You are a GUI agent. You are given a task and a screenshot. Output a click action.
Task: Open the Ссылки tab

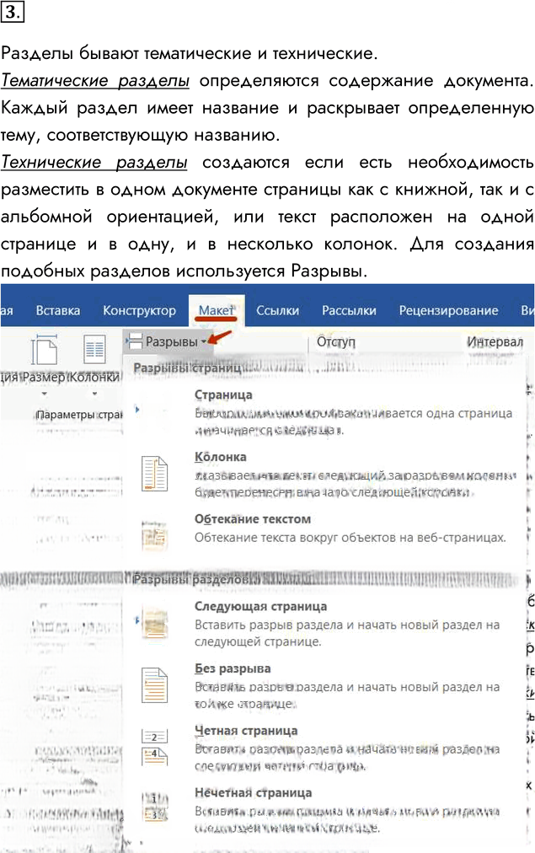[x=277, y=311]
